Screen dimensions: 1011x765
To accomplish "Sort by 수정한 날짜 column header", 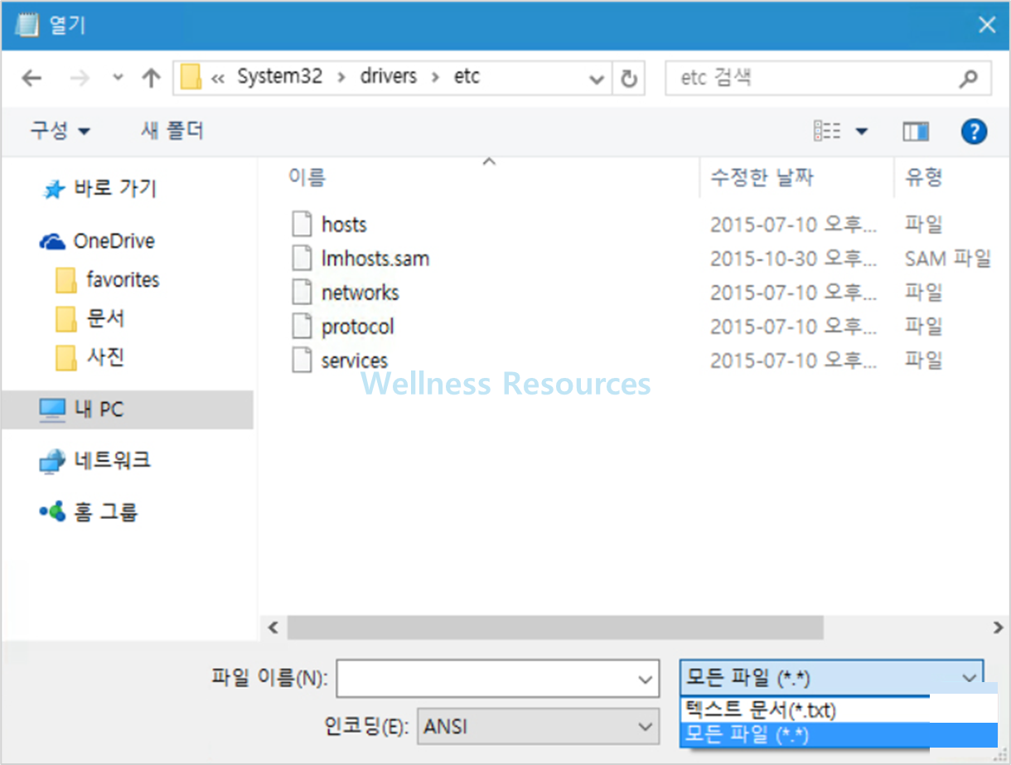I will point(762,177).
